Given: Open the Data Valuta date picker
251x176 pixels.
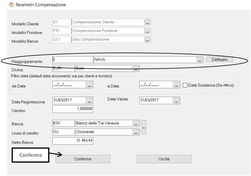Looking at the screenshot, I should coord(176,100).
